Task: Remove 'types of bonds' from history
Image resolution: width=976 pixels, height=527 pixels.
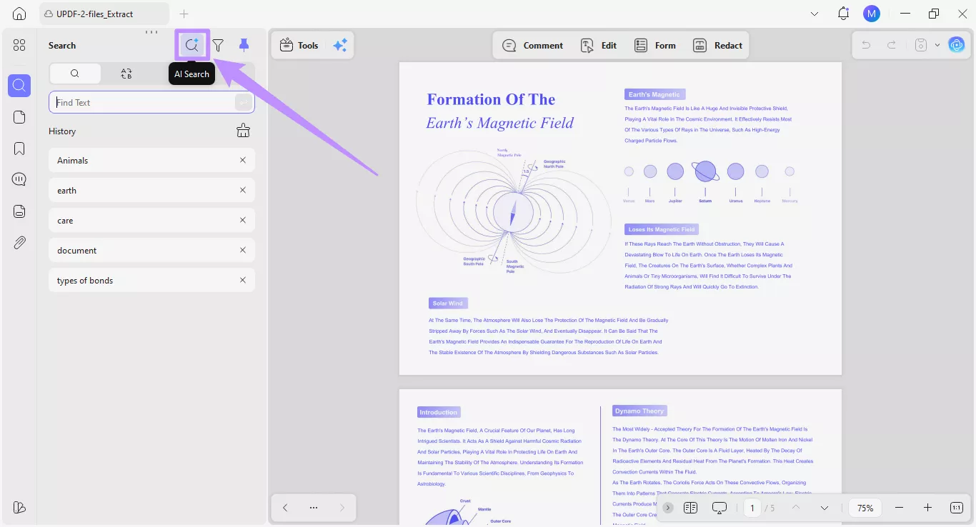Action: [243, 280]
